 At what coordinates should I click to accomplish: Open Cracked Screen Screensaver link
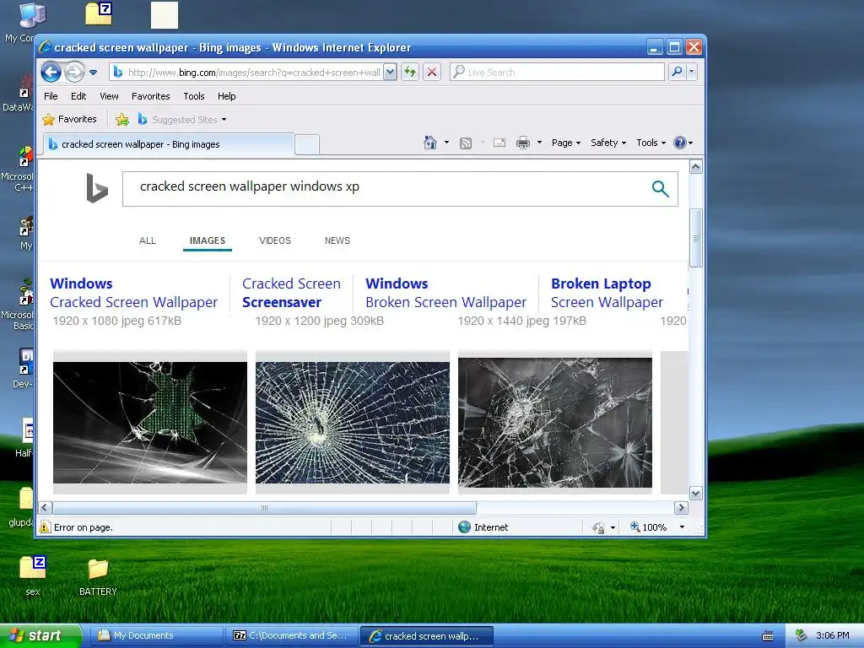coord(291,293)
